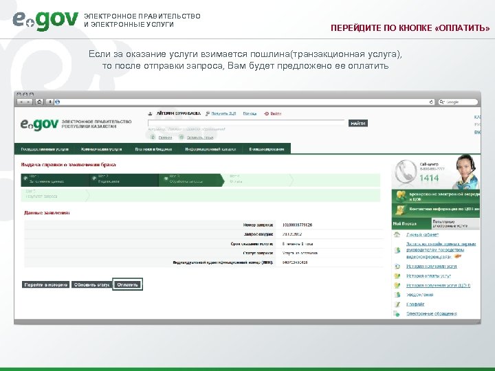Focus the browser address bar
The image size is (495, 371).
click(x=245, y=102)
